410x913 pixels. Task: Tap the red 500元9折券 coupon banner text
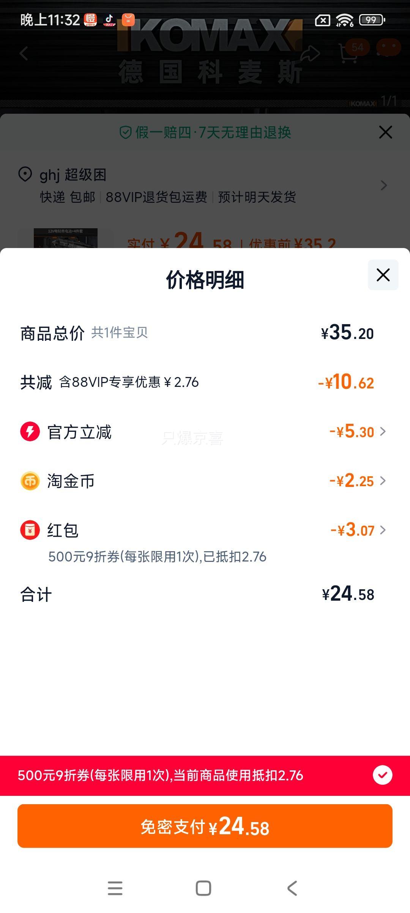point(161,775)
